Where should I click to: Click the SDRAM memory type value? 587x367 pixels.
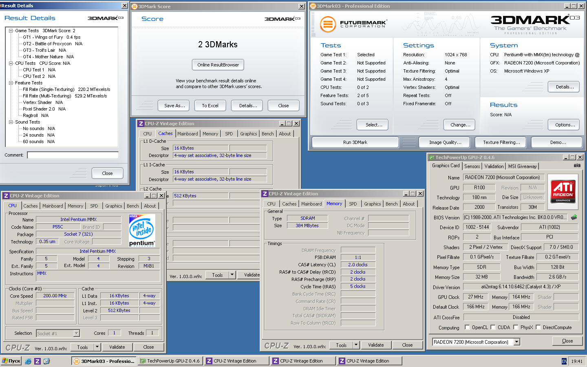click(x=308, y=218)
